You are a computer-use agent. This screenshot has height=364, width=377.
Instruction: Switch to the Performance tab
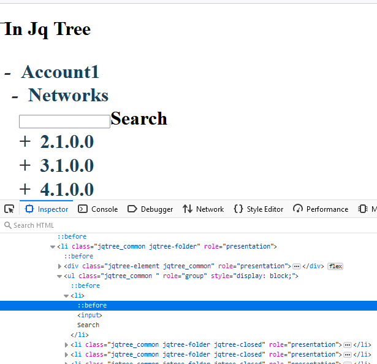(x=321, y=209)
